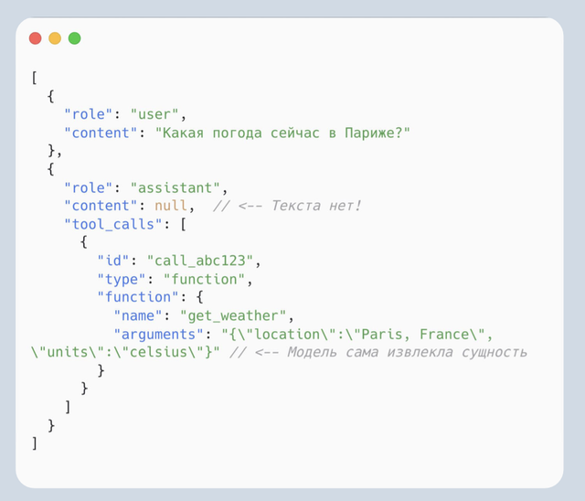Click the "type" key name
The height and width of the screenshot is (501, 585).
tap(122, 279)
